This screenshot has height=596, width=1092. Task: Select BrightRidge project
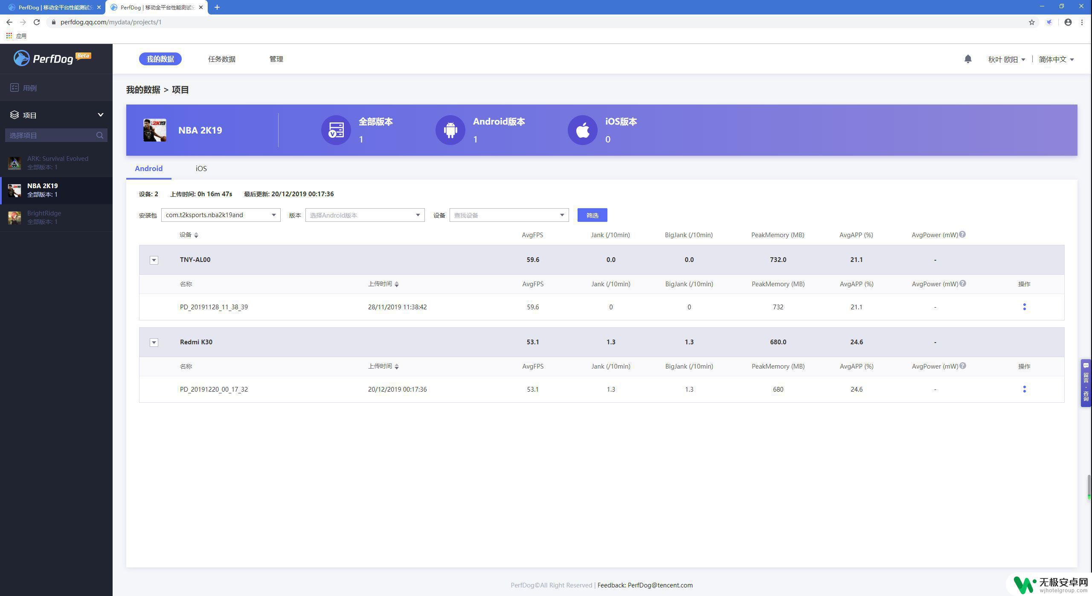(x=56, y=218)
